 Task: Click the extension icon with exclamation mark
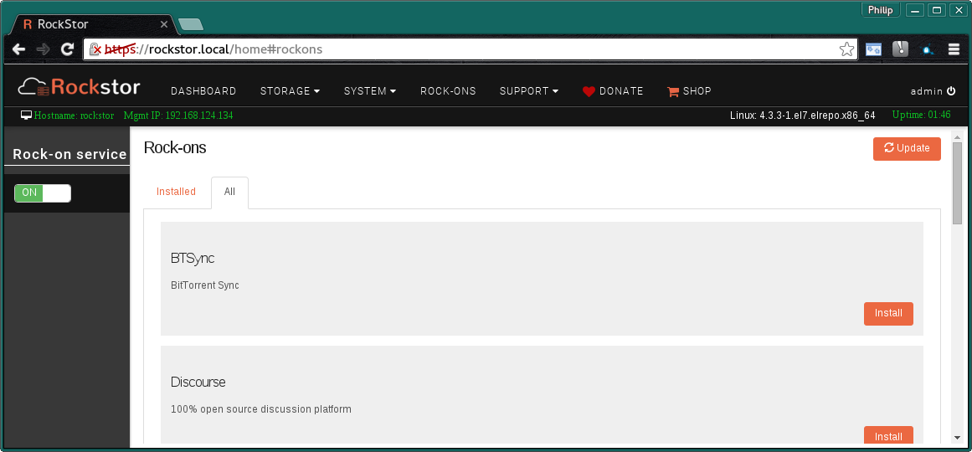[900, 49]
